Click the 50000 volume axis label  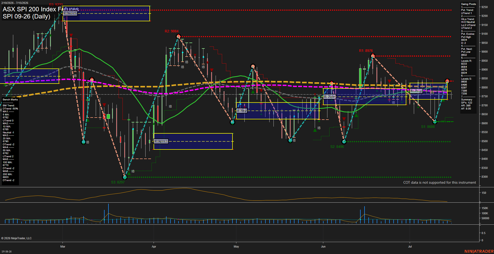(x=485, y=218)
